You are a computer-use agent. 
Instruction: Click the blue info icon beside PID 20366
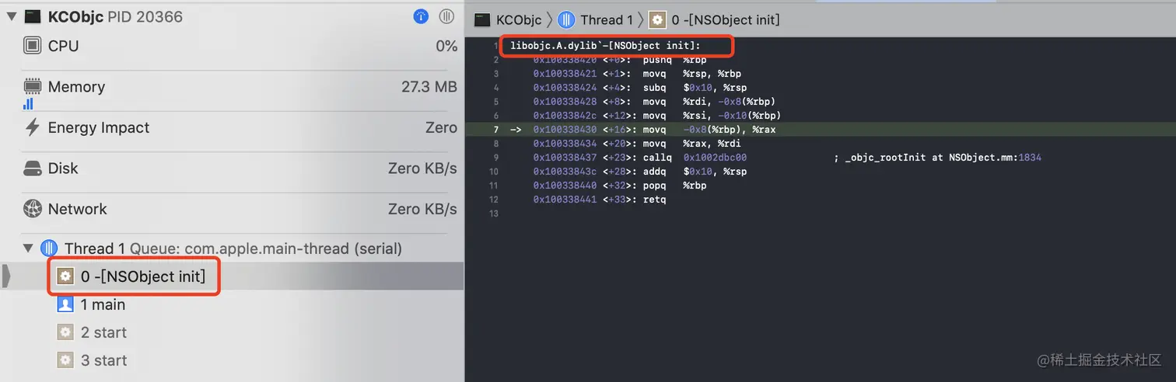tap(421, 16)
